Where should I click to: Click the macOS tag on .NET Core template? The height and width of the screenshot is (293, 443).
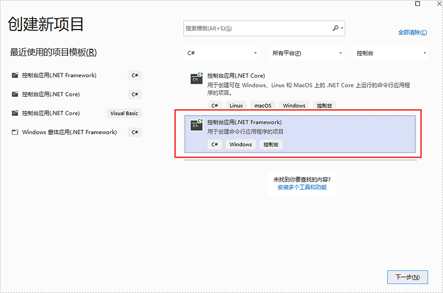[263, 106]
